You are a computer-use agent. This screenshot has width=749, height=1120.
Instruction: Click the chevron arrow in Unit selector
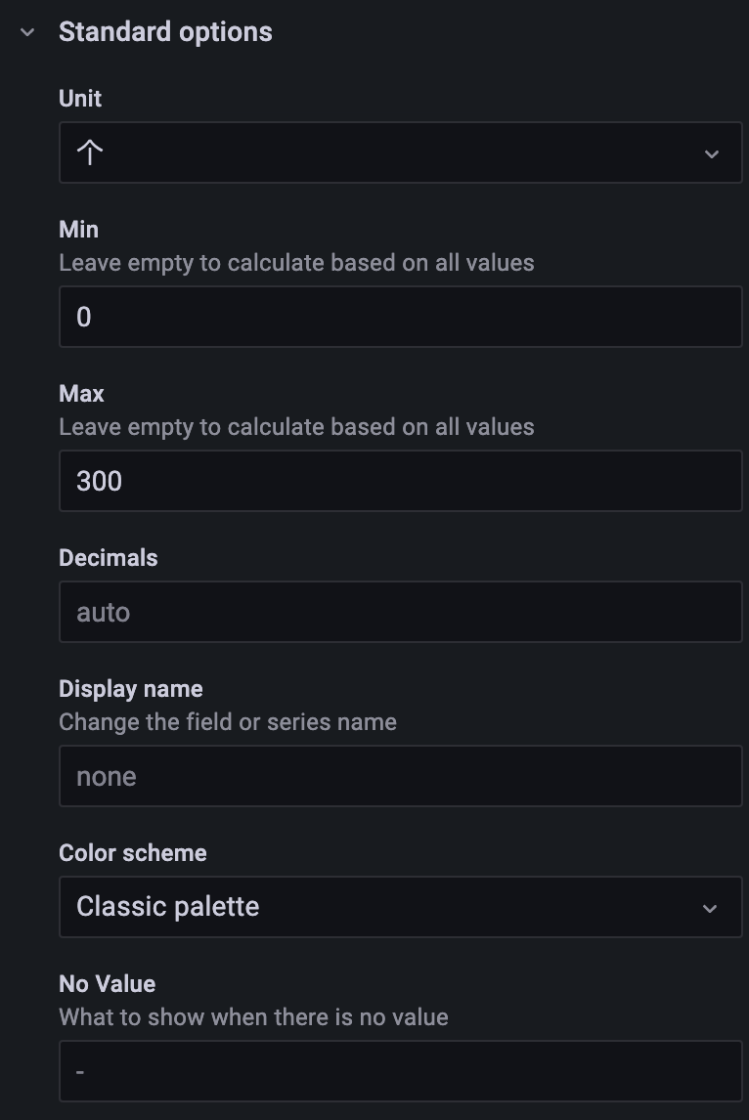[711, 154]
